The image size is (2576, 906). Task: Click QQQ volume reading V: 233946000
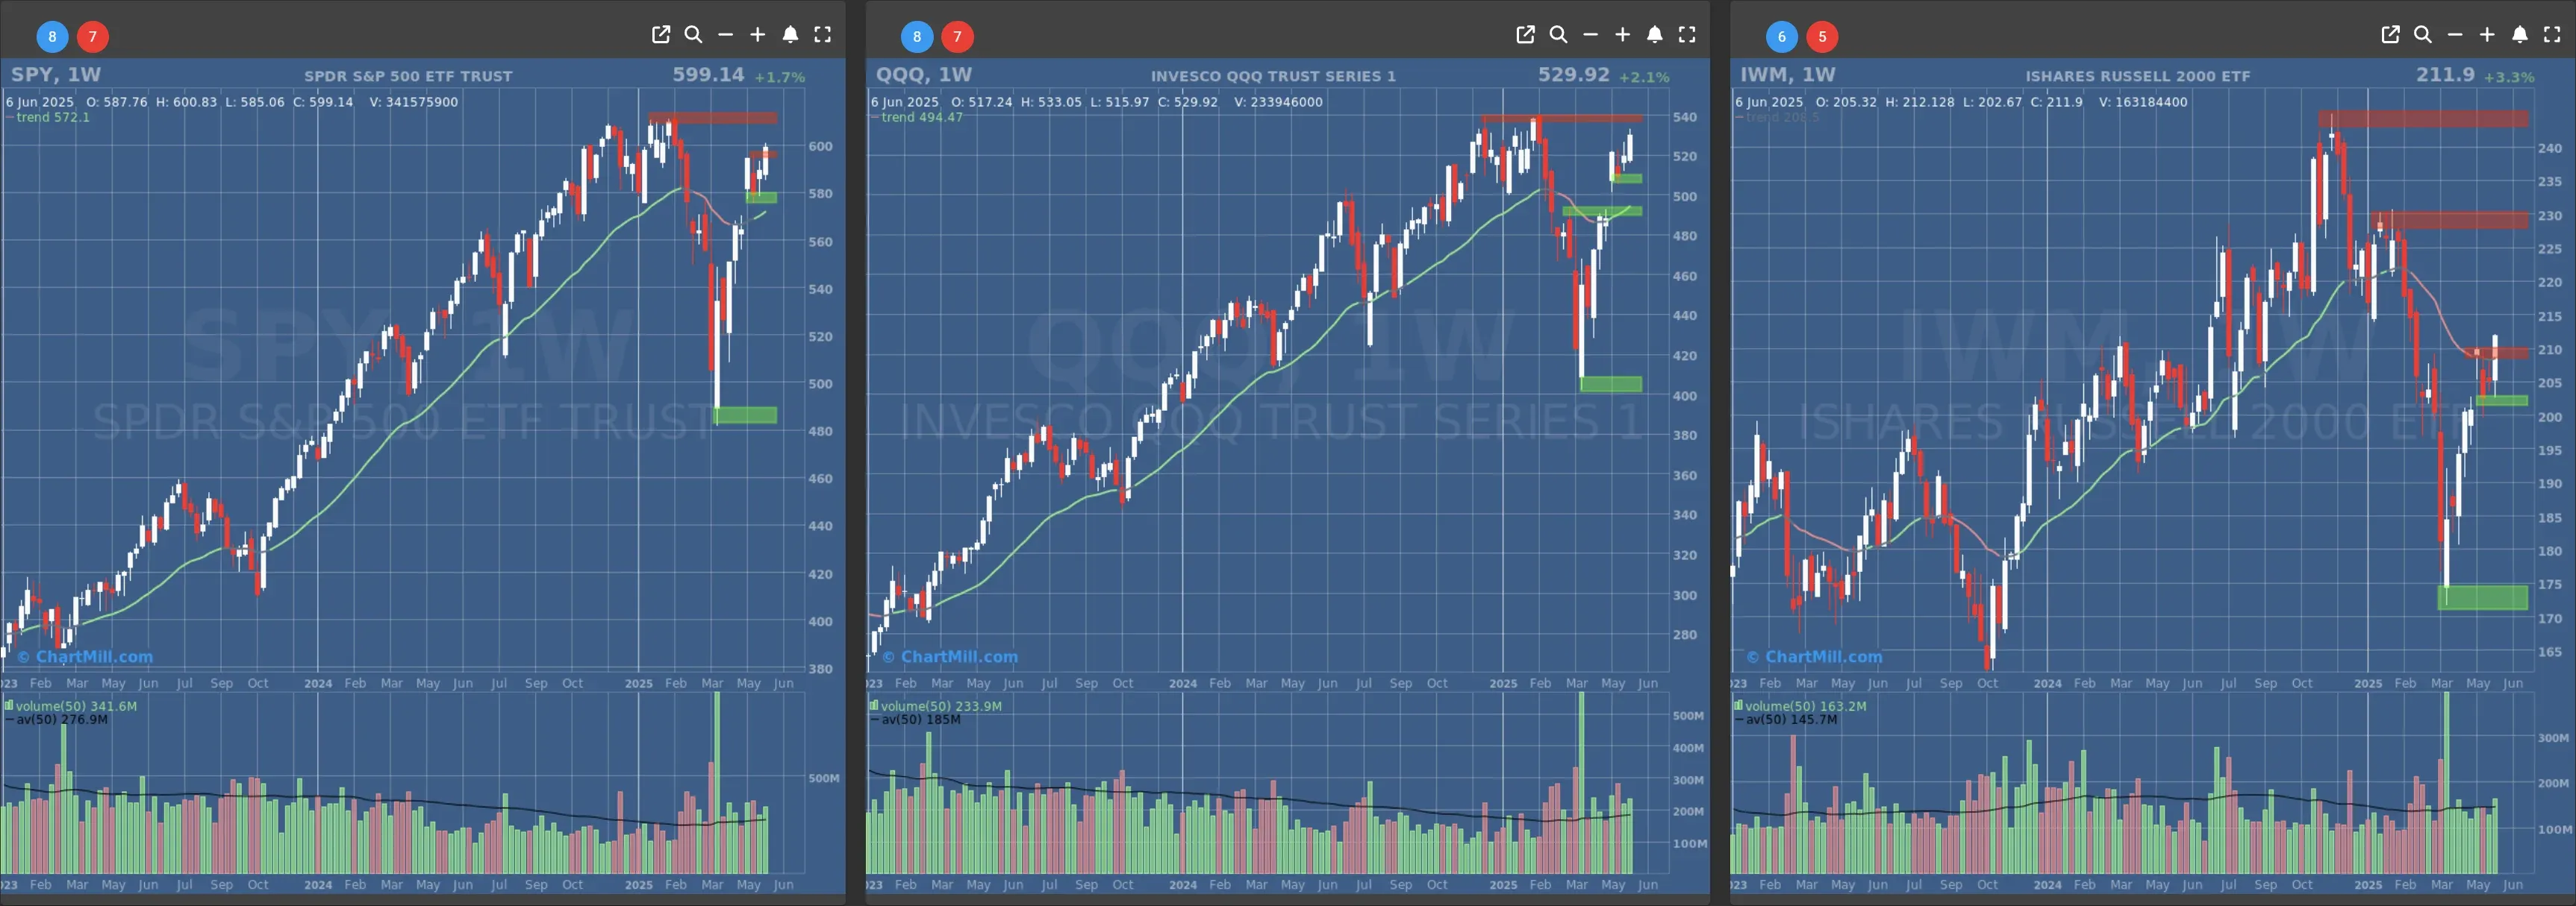tap(1278, 102)
